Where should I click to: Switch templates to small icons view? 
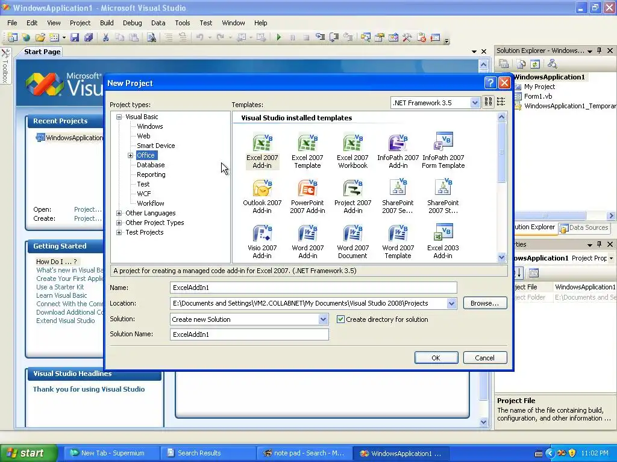point(501,102)
